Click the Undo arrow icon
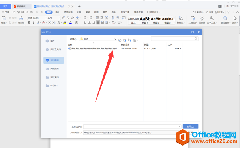This screenshot has height=148, width=240. [x=32, y=12]
